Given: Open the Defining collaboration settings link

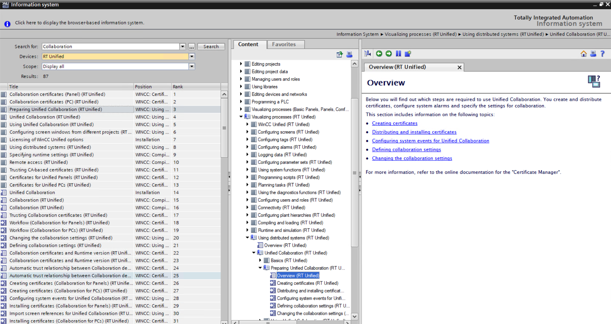Looking at the screenshot, I should coord(406,150).
